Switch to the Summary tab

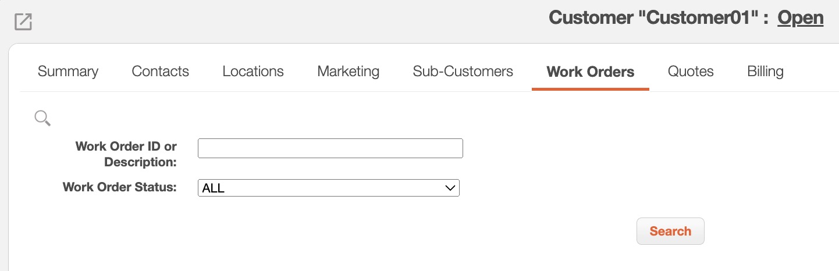pos(68,72)
